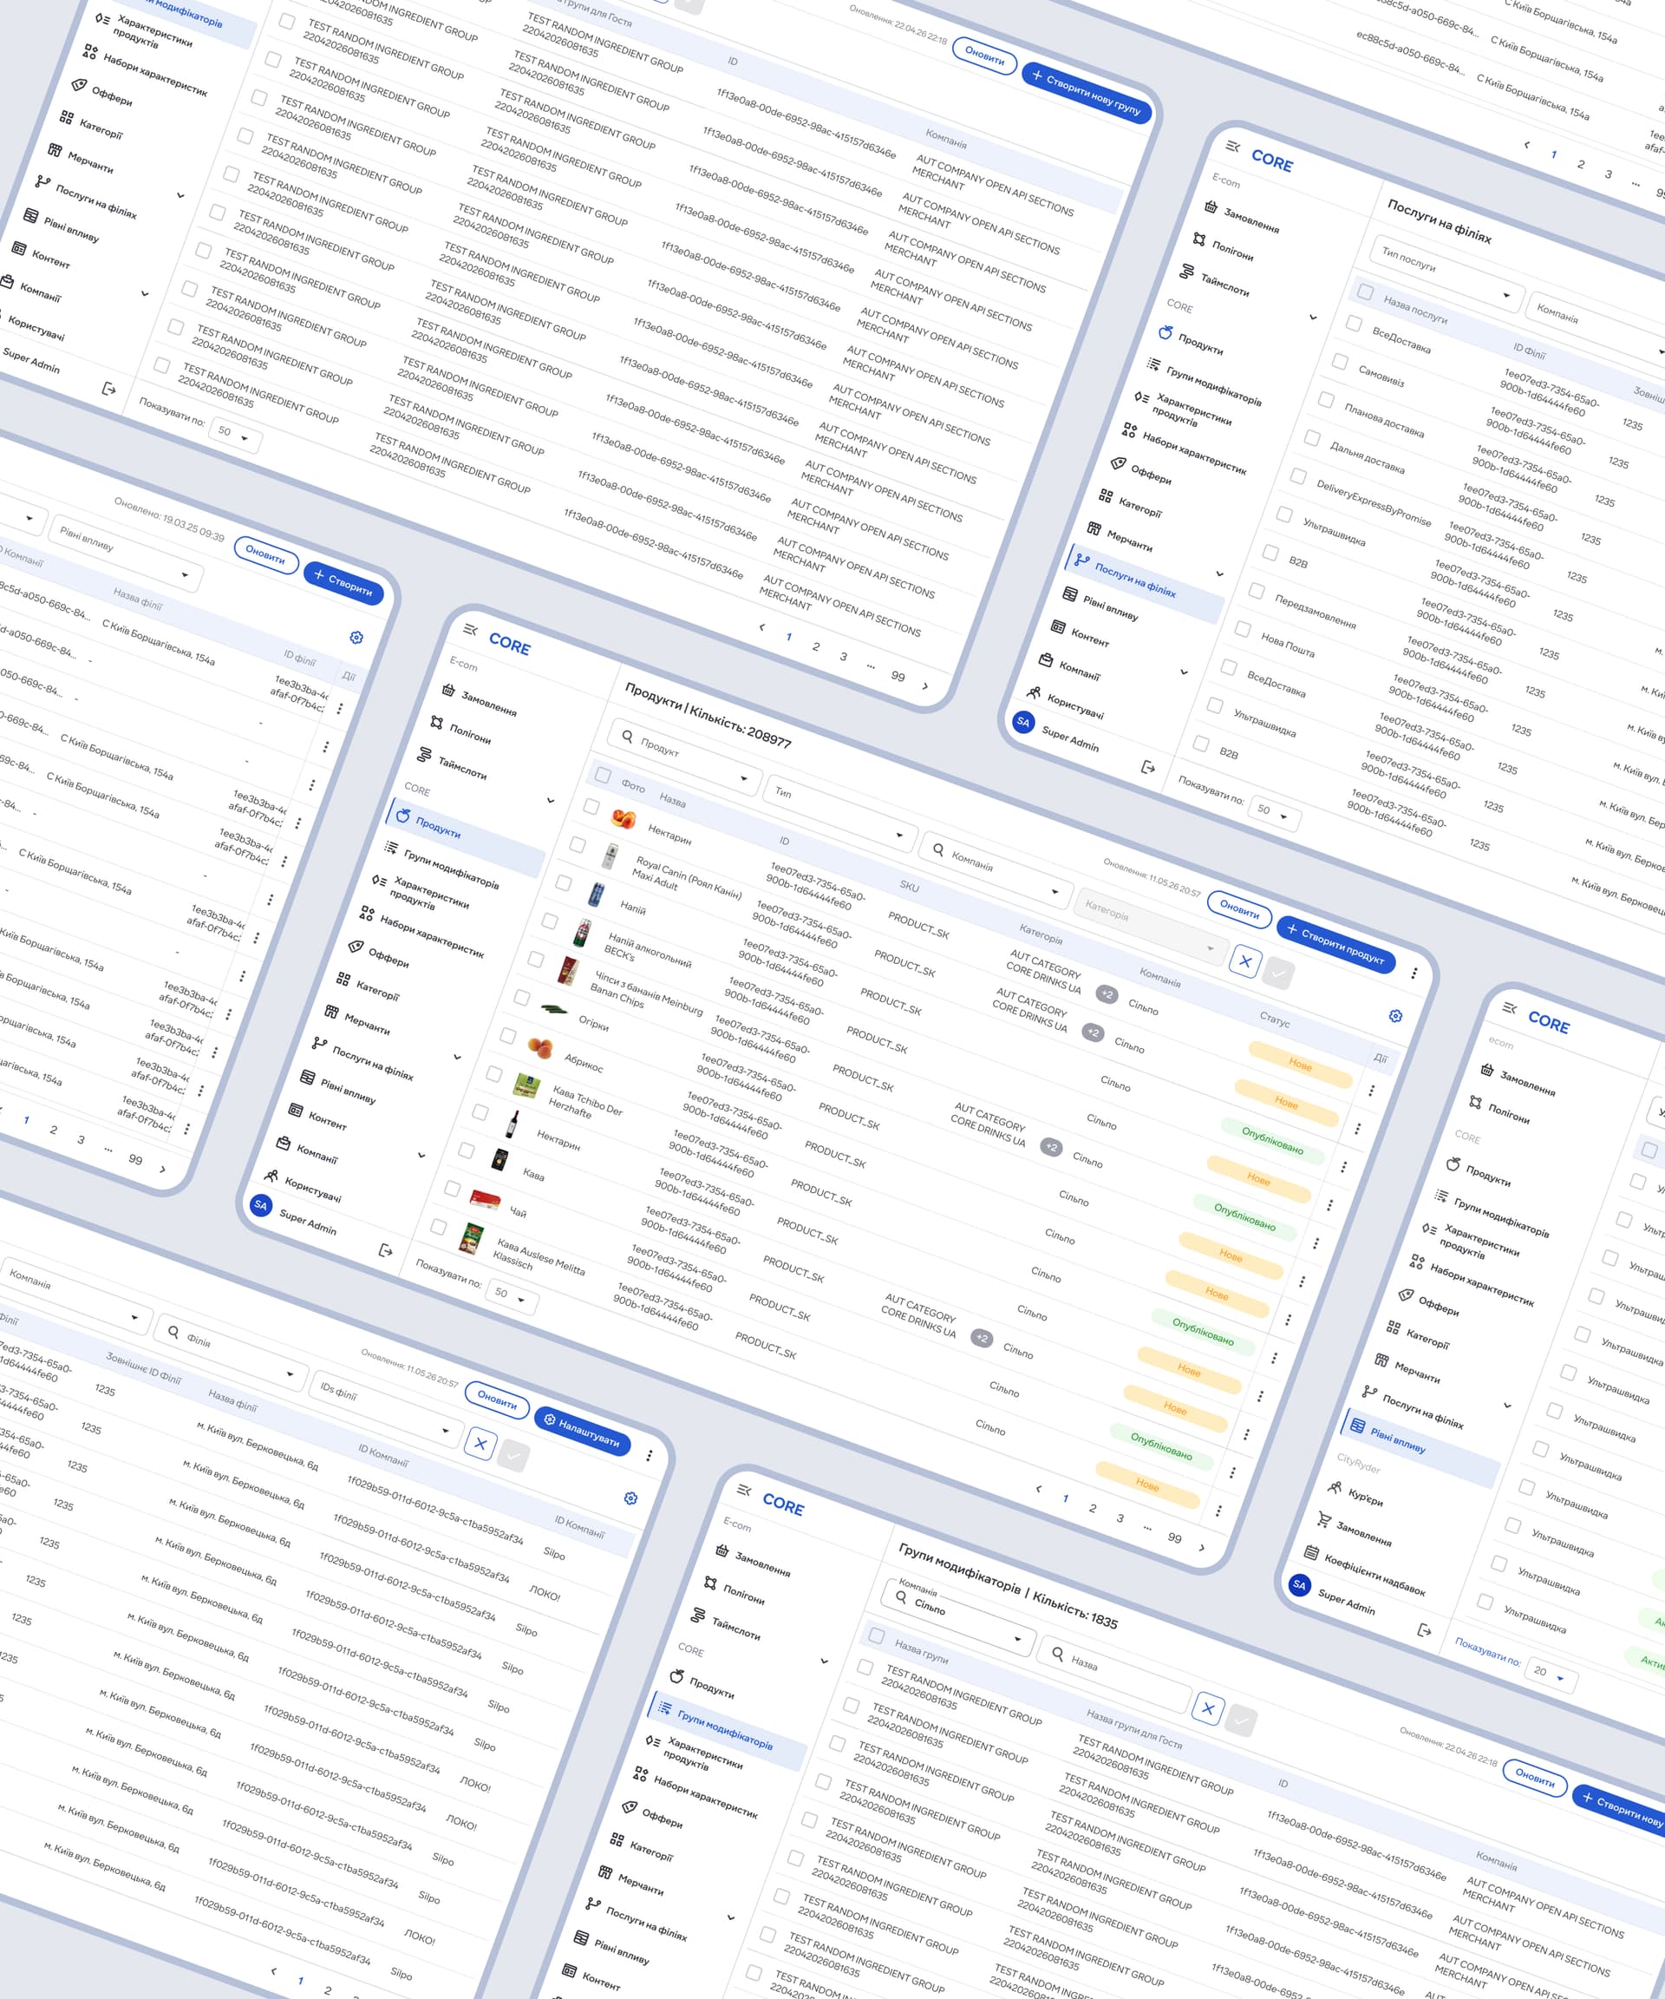The height and width of the screenshot is (1999, 1665).
Task: Click the Створити продукт button
Action: coord(1335,945)
